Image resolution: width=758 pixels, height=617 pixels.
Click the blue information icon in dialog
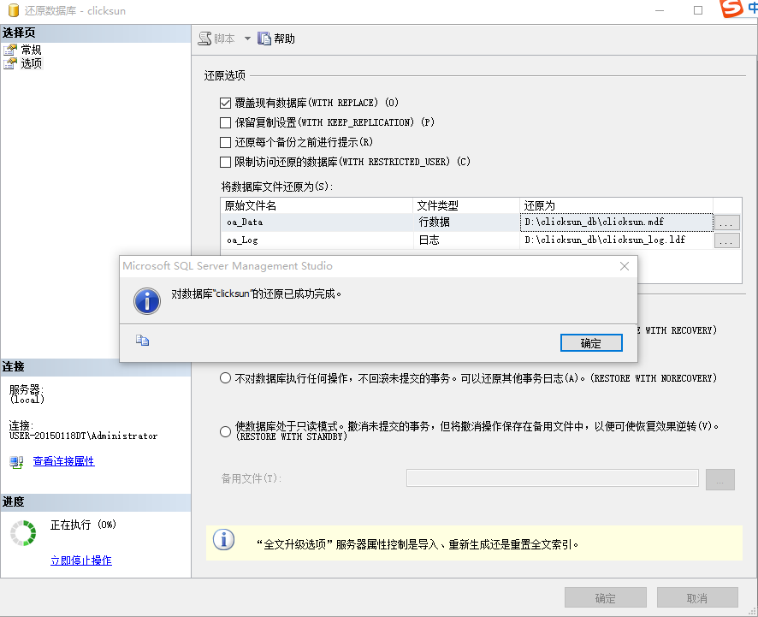point(147,301)
